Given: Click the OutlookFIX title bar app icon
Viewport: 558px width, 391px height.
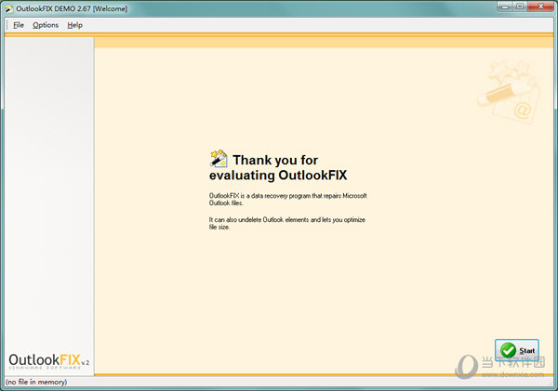Looking at the screenshot, I should click(x=9, y=9).
